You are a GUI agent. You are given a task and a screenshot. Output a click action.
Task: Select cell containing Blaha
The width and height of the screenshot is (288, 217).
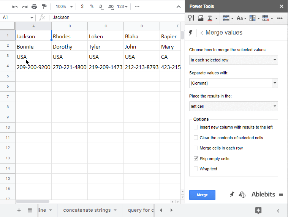click(142, 35)
